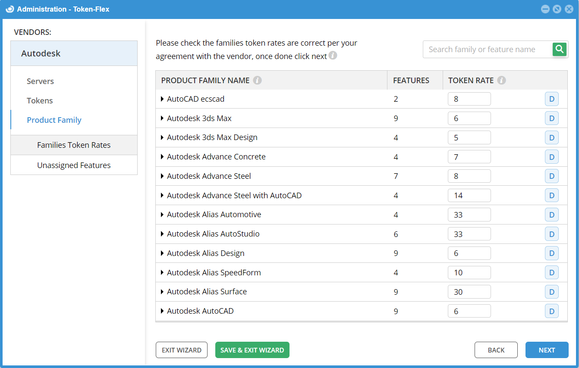
Task: Click the D icon for AutoCAD ecscad
Action: click(551, 99)
